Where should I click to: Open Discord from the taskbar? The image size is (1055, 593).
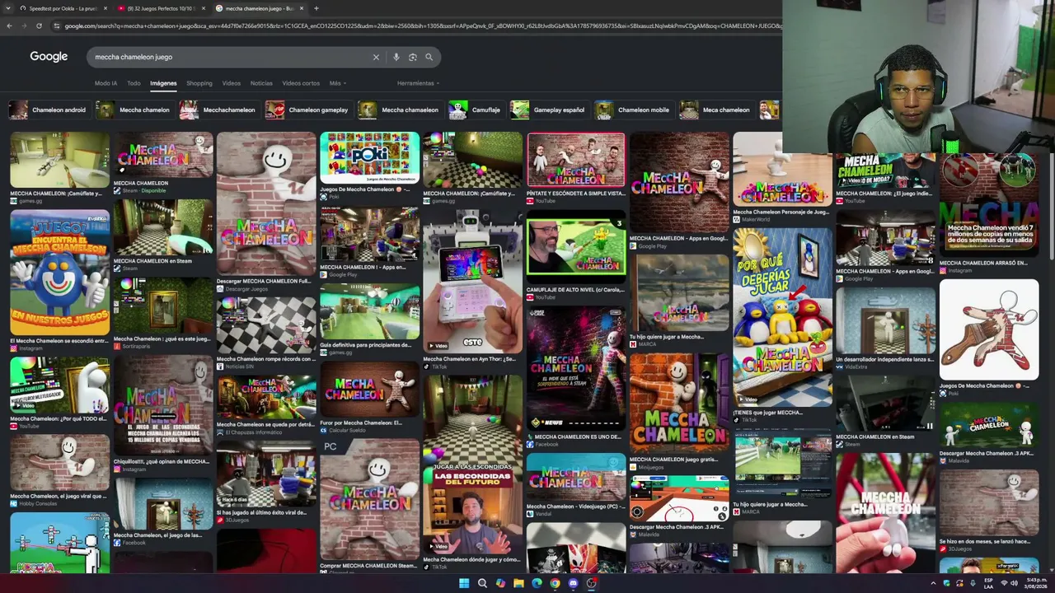(573, 583)
